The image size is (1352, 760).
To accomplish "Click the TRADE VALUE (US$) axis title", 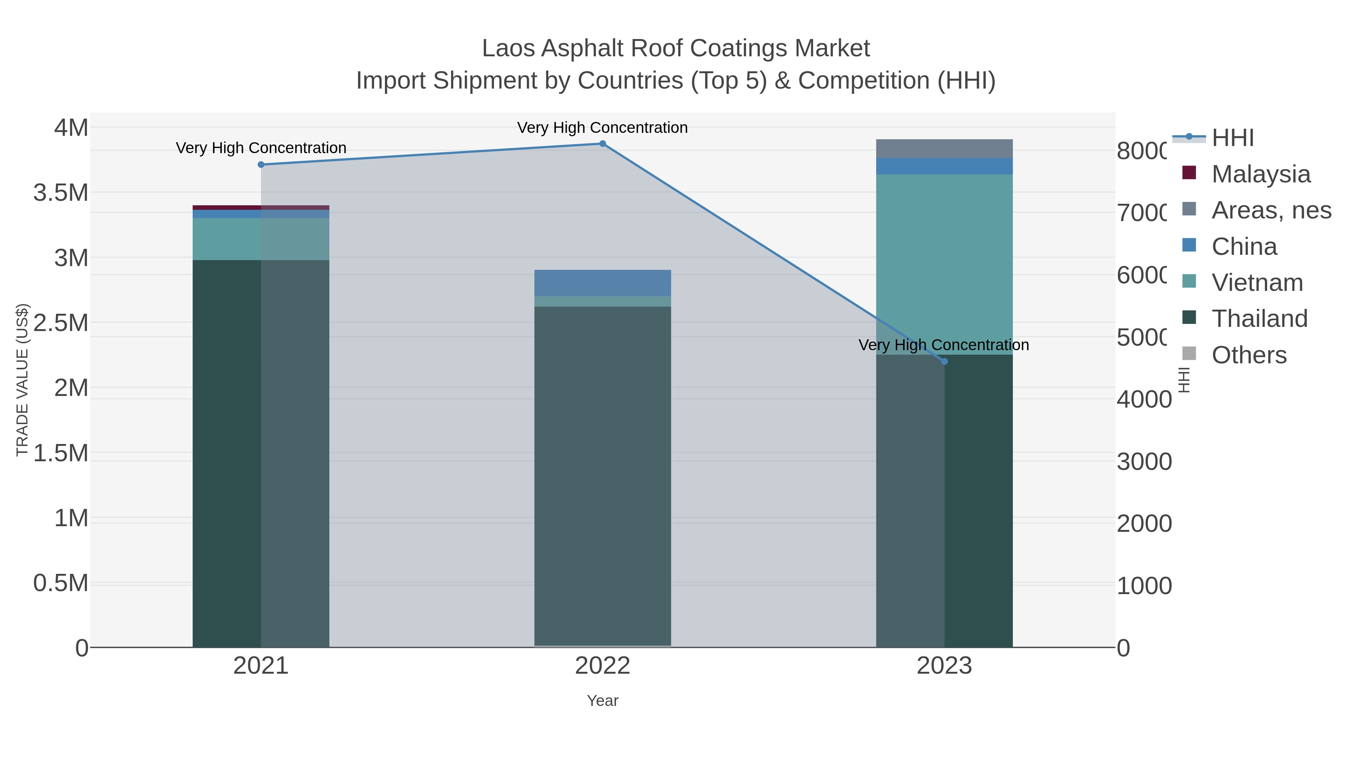I will [x=23, y=380].
